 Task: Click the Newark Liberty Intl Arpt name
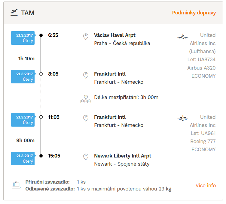tap(123, 156)
